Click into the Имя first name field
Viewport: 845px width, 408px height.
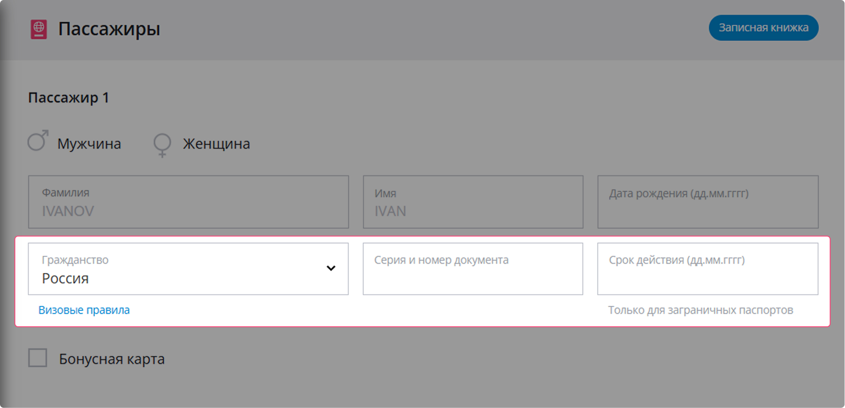coord(472,202)
